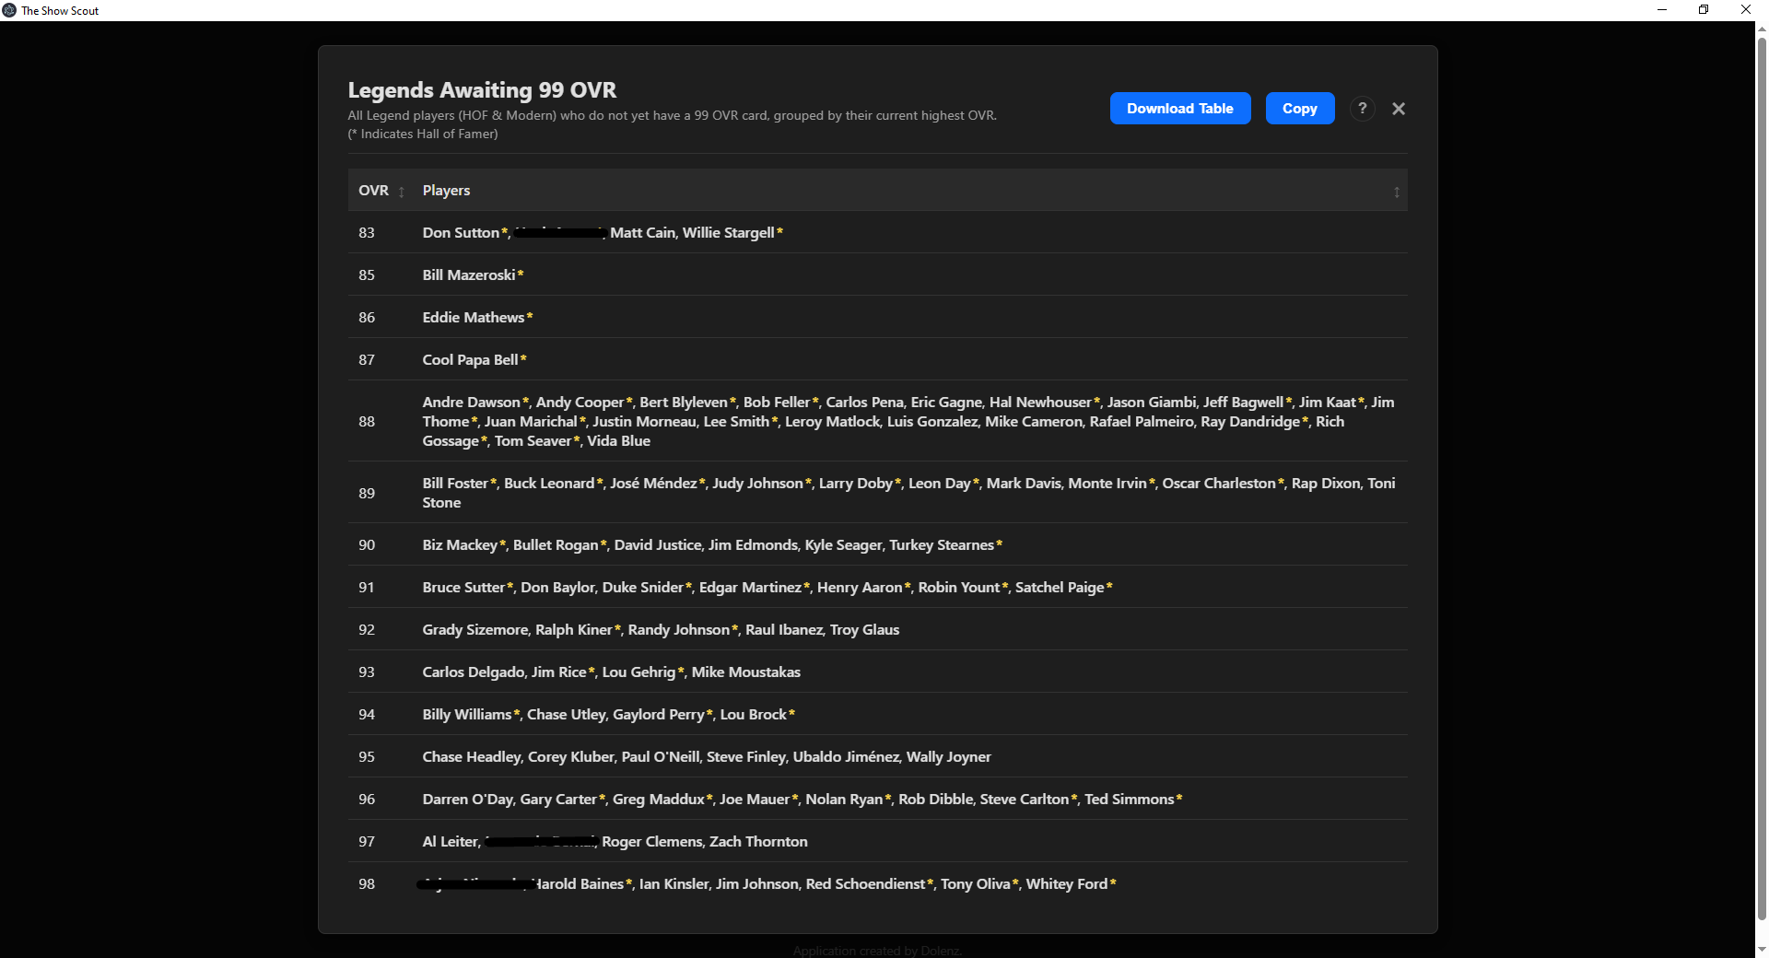Click the OVR 88 cell
1769x958 pixels.
pyautogui.click(x=367, y=422)
